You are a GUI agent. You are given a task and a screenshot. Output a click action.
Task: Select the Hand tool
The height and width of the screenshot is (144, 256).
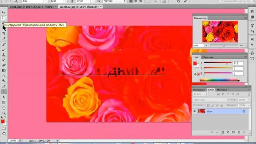click(4, 108)
